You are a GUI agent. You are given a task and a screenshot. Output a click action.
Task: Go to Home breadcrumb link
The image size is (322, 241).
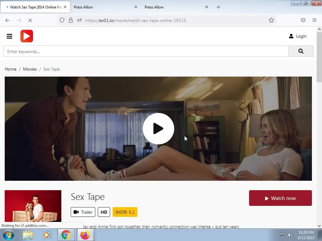(10, 69)
